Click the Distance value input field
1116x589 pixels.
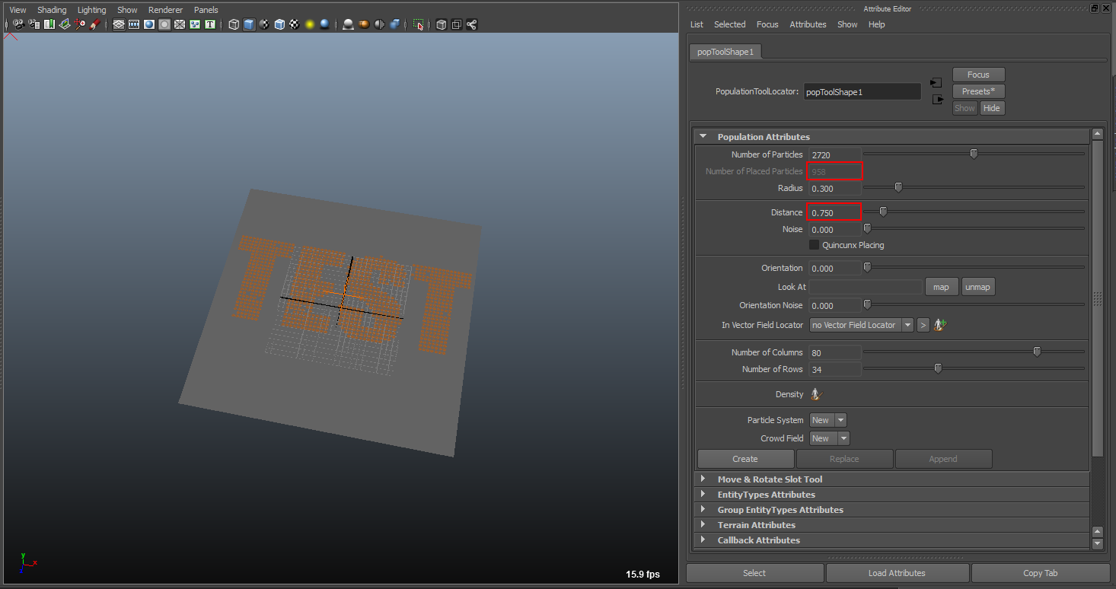[x=834, y=212]
